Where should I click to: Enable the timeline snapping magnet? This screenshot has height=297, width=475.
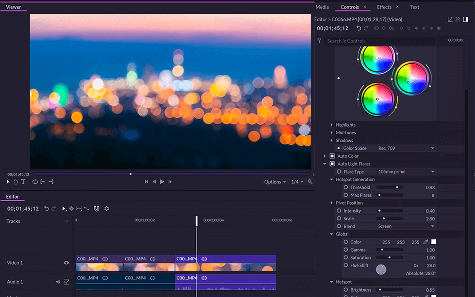96,209
